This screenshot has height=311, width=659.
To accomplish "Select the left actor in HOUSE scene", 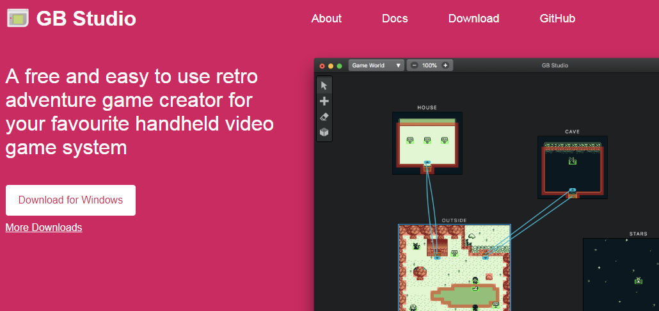I will 410,140.
